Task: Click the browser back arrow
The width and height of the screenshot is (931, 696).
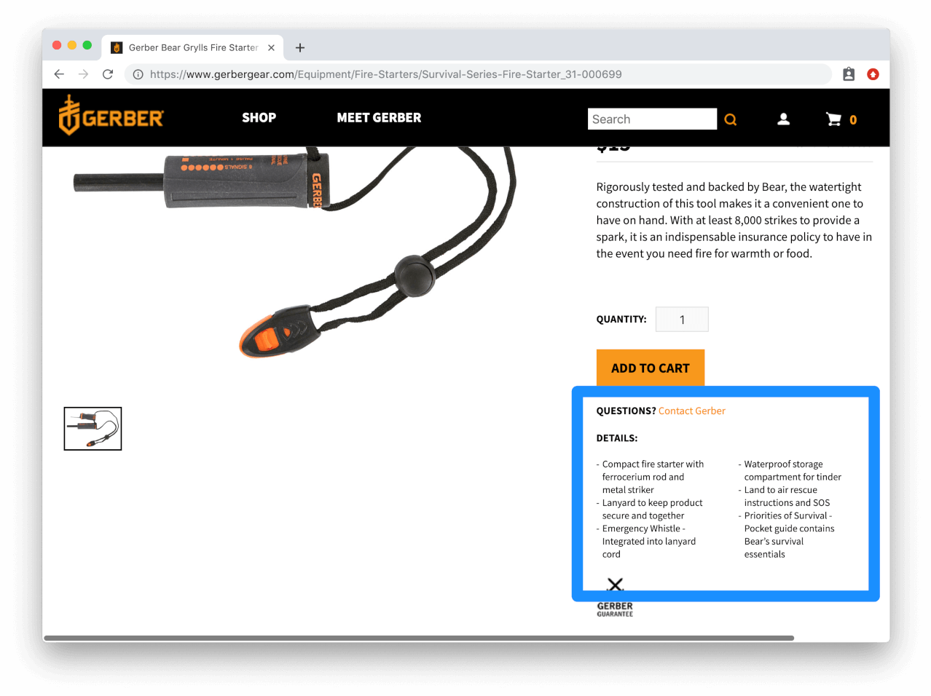Action: coord(59,74)
